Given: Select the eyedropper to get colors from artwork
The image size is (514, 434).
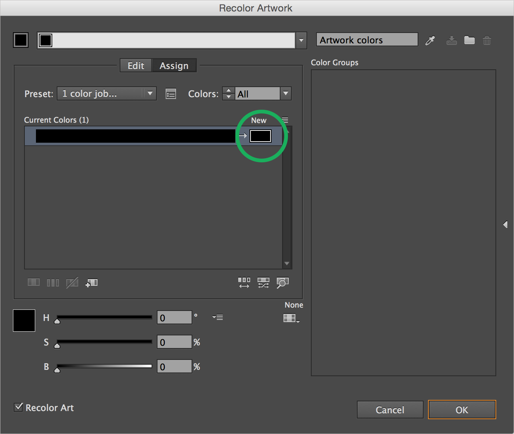Looking at the screenshot, I should pos(430,40).
